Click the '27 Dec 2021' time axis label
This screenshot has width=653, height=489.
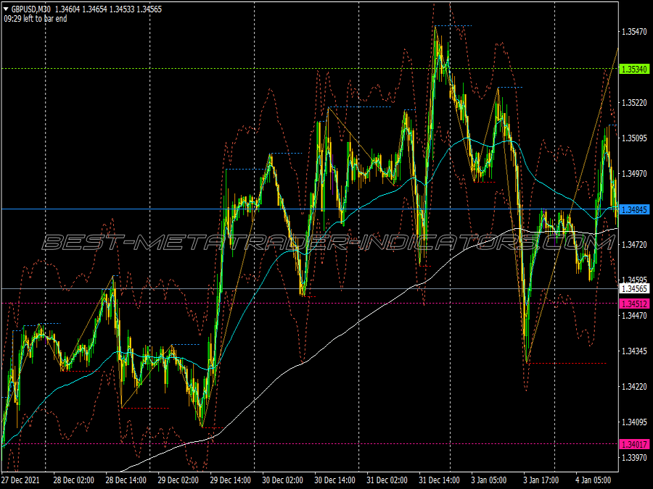click(x=21, y=480)
